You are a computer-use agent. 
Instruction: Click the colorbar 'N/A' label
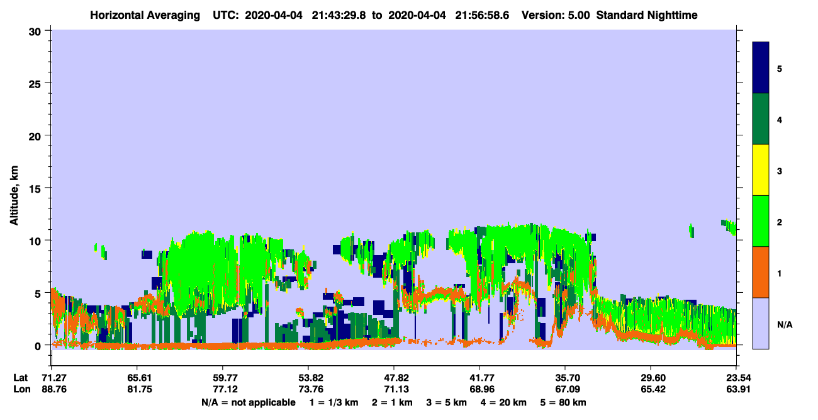(785, 324)
